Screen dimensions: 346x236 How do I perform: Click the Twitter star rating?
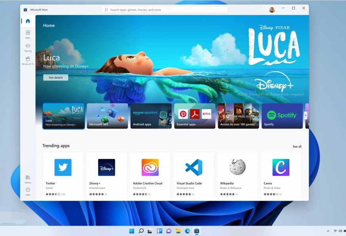coord(53,194)
